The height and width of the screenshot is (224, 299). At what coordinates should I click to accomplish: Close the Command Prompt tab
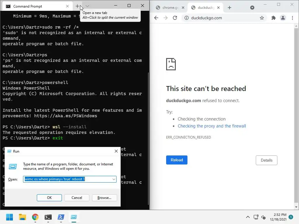67,6
